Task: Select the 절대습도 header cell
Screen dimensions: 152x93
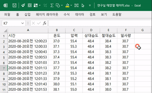Action: pyautogui.click(x=108, y=36)
